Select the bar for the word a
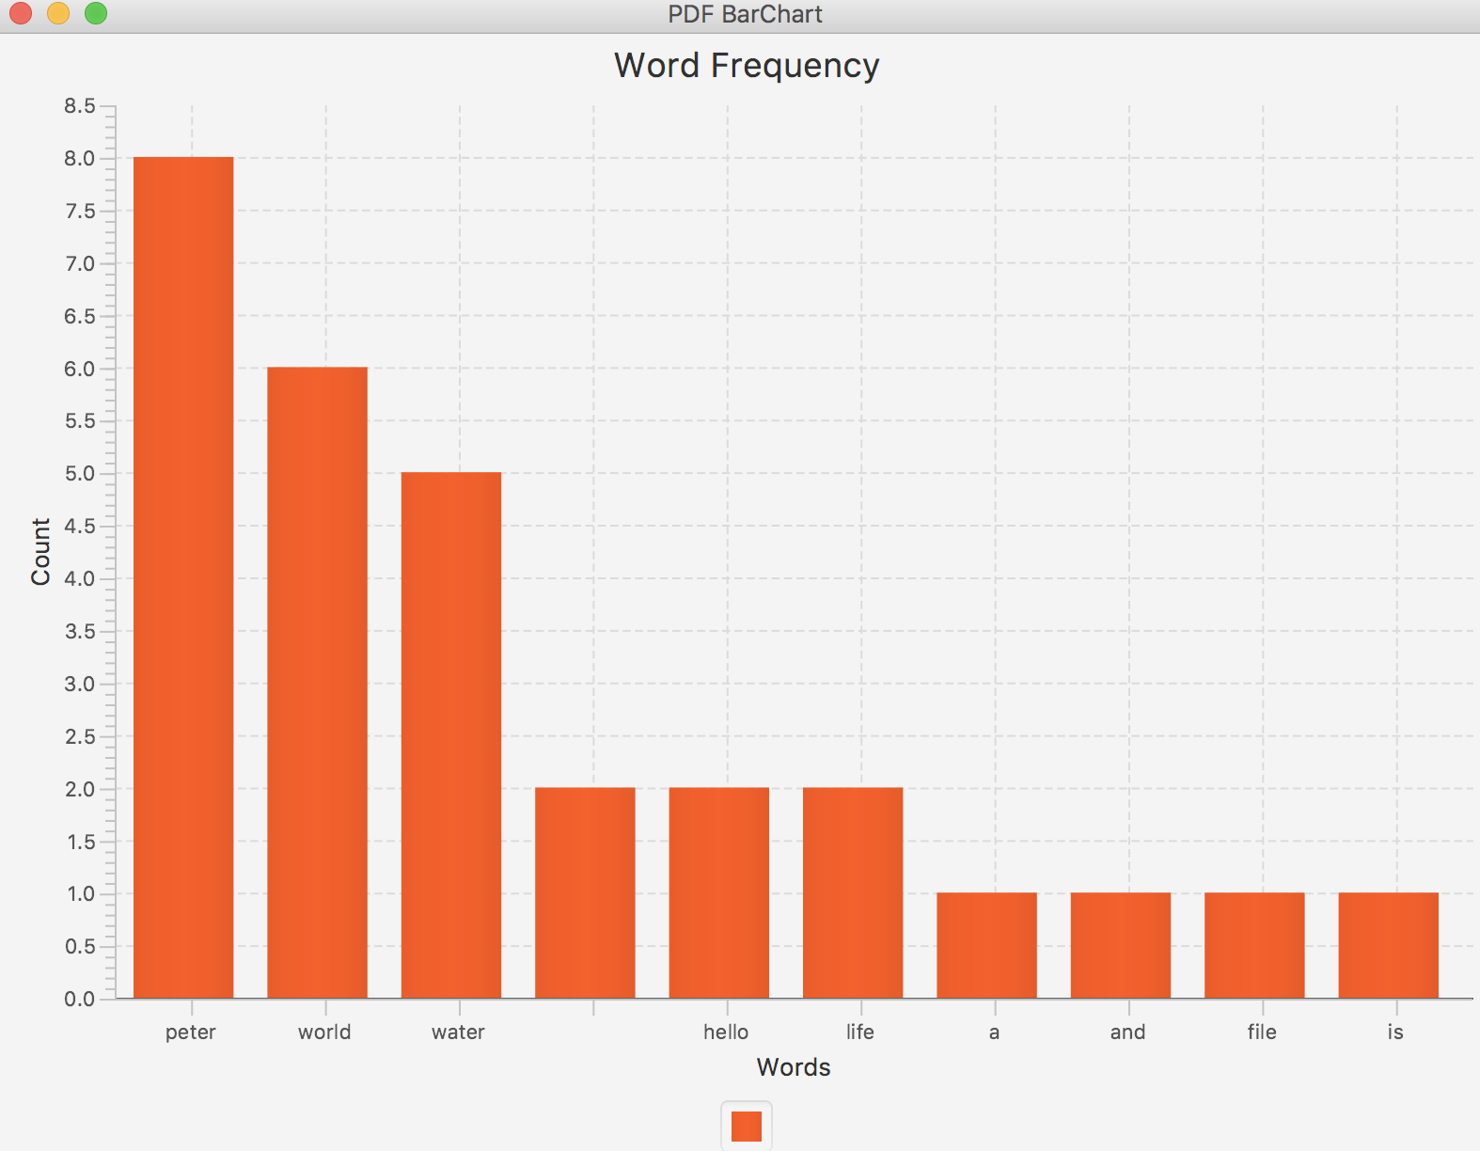This screenshot has height=1151, width=1480. (x=986, y=945)
